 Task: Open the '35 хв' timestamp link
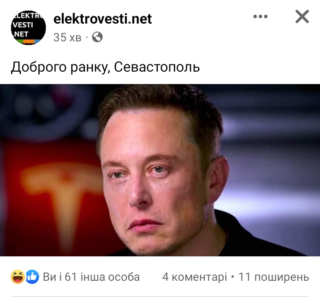[x=68, y=37]
